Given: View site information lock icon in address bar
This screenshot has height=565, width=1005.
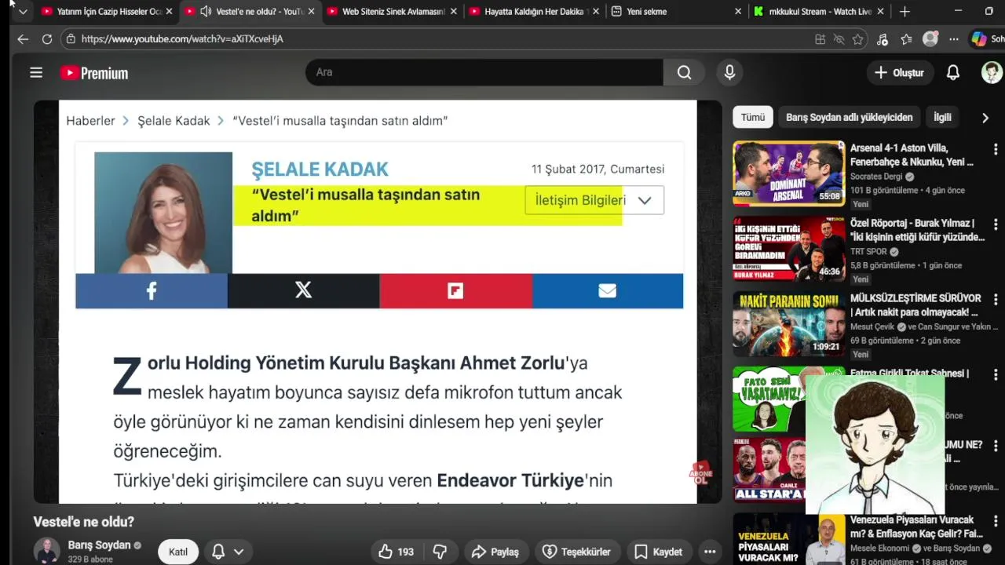Looking at the screenshot, I should pyautogui.click(x=71, y=38).
